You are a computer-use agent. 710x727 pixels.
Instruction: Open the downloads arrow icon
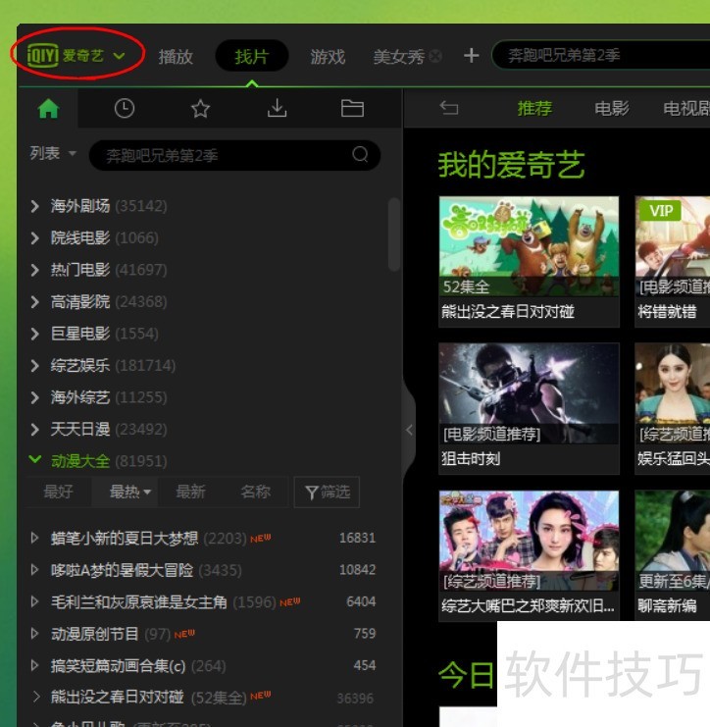[x=277, y=109]
